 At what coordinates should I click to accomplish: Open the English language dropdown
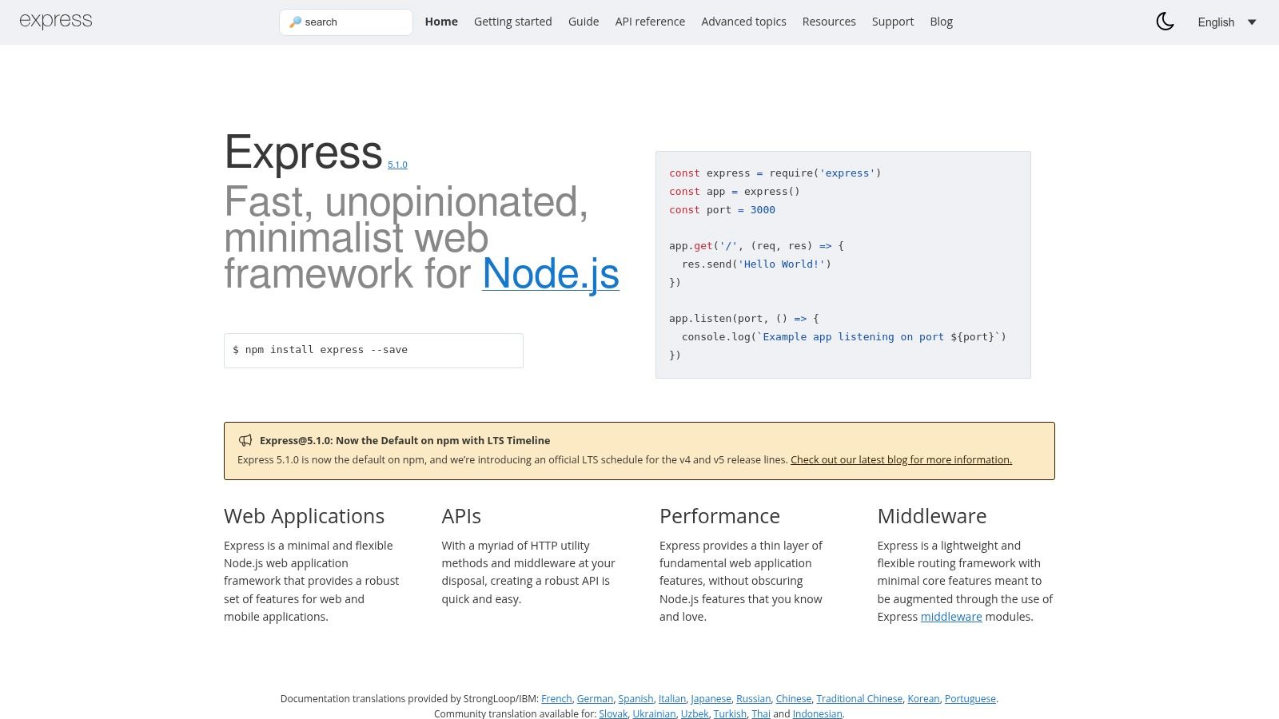click(x=1227, y=22)
